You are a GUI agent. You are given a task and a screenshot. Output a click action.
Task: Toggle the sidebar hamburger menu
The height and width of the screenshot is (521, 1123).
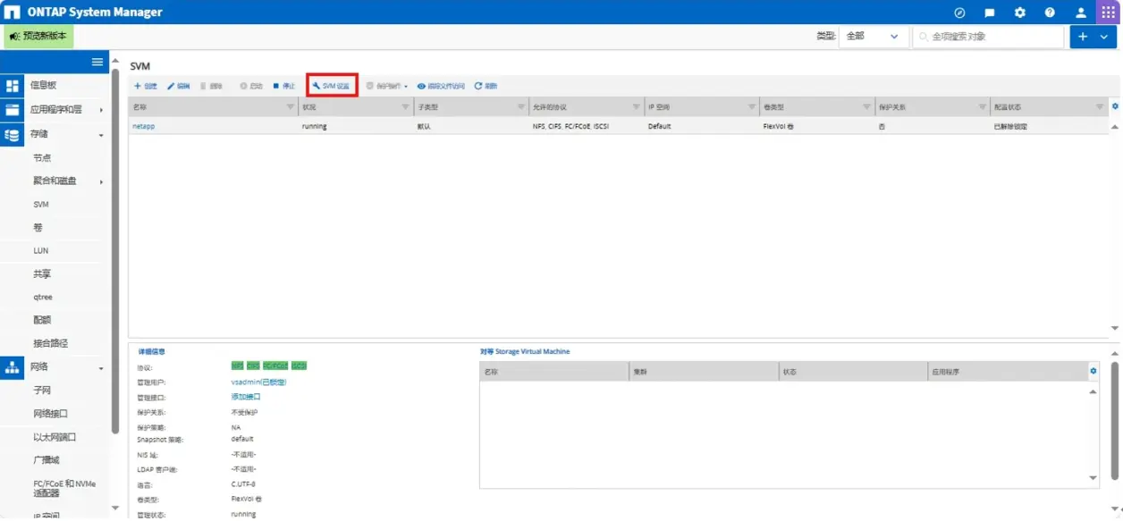[x=97, y=62]
